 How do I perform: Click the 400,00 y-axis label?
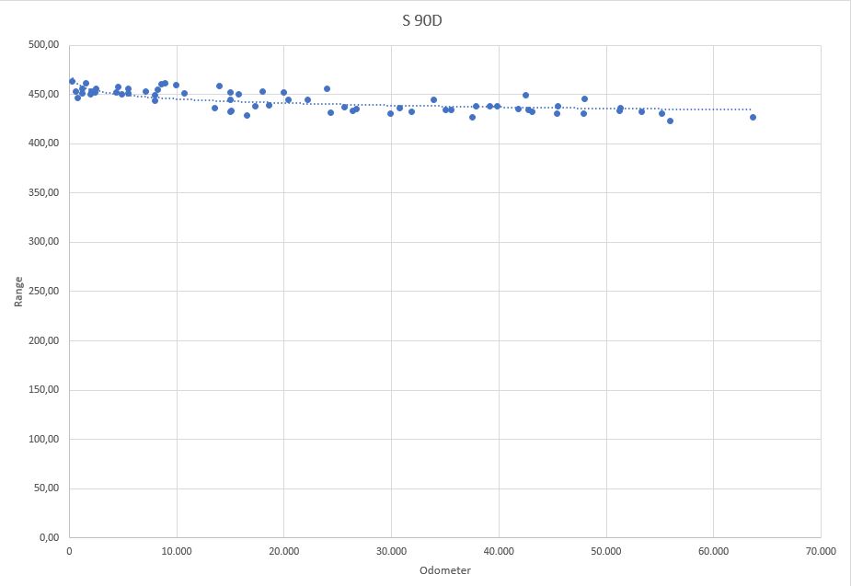(x=44, y=144)
